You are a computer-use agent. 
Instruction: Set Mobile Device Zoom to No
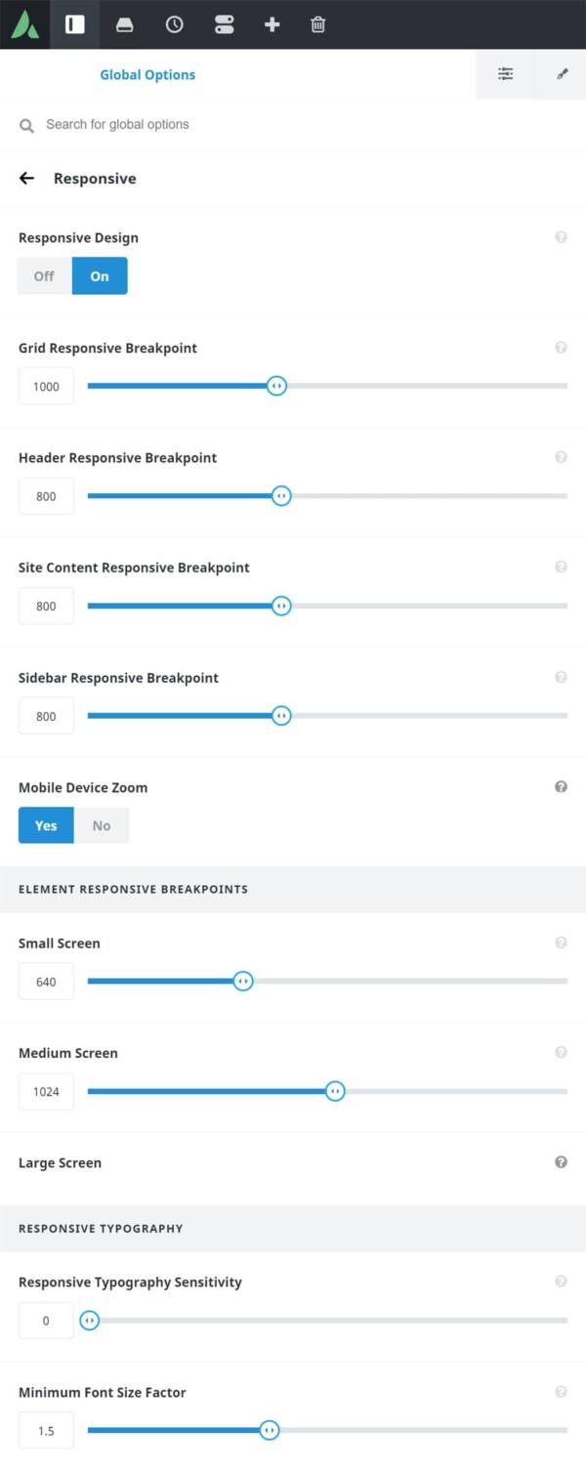[102, 824]
